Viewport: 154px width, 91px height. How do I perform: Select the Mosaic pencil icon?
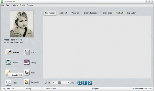[8, 52]
